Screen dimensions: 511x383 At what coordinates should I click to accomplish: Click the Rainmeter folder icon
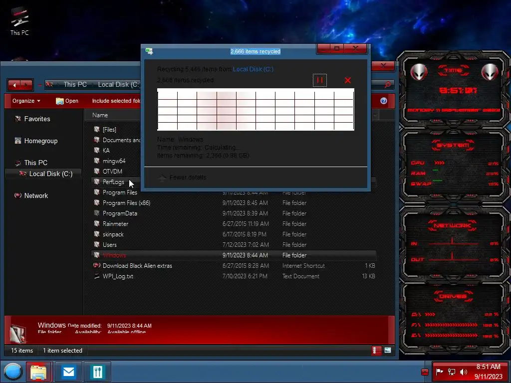[96, 223]
